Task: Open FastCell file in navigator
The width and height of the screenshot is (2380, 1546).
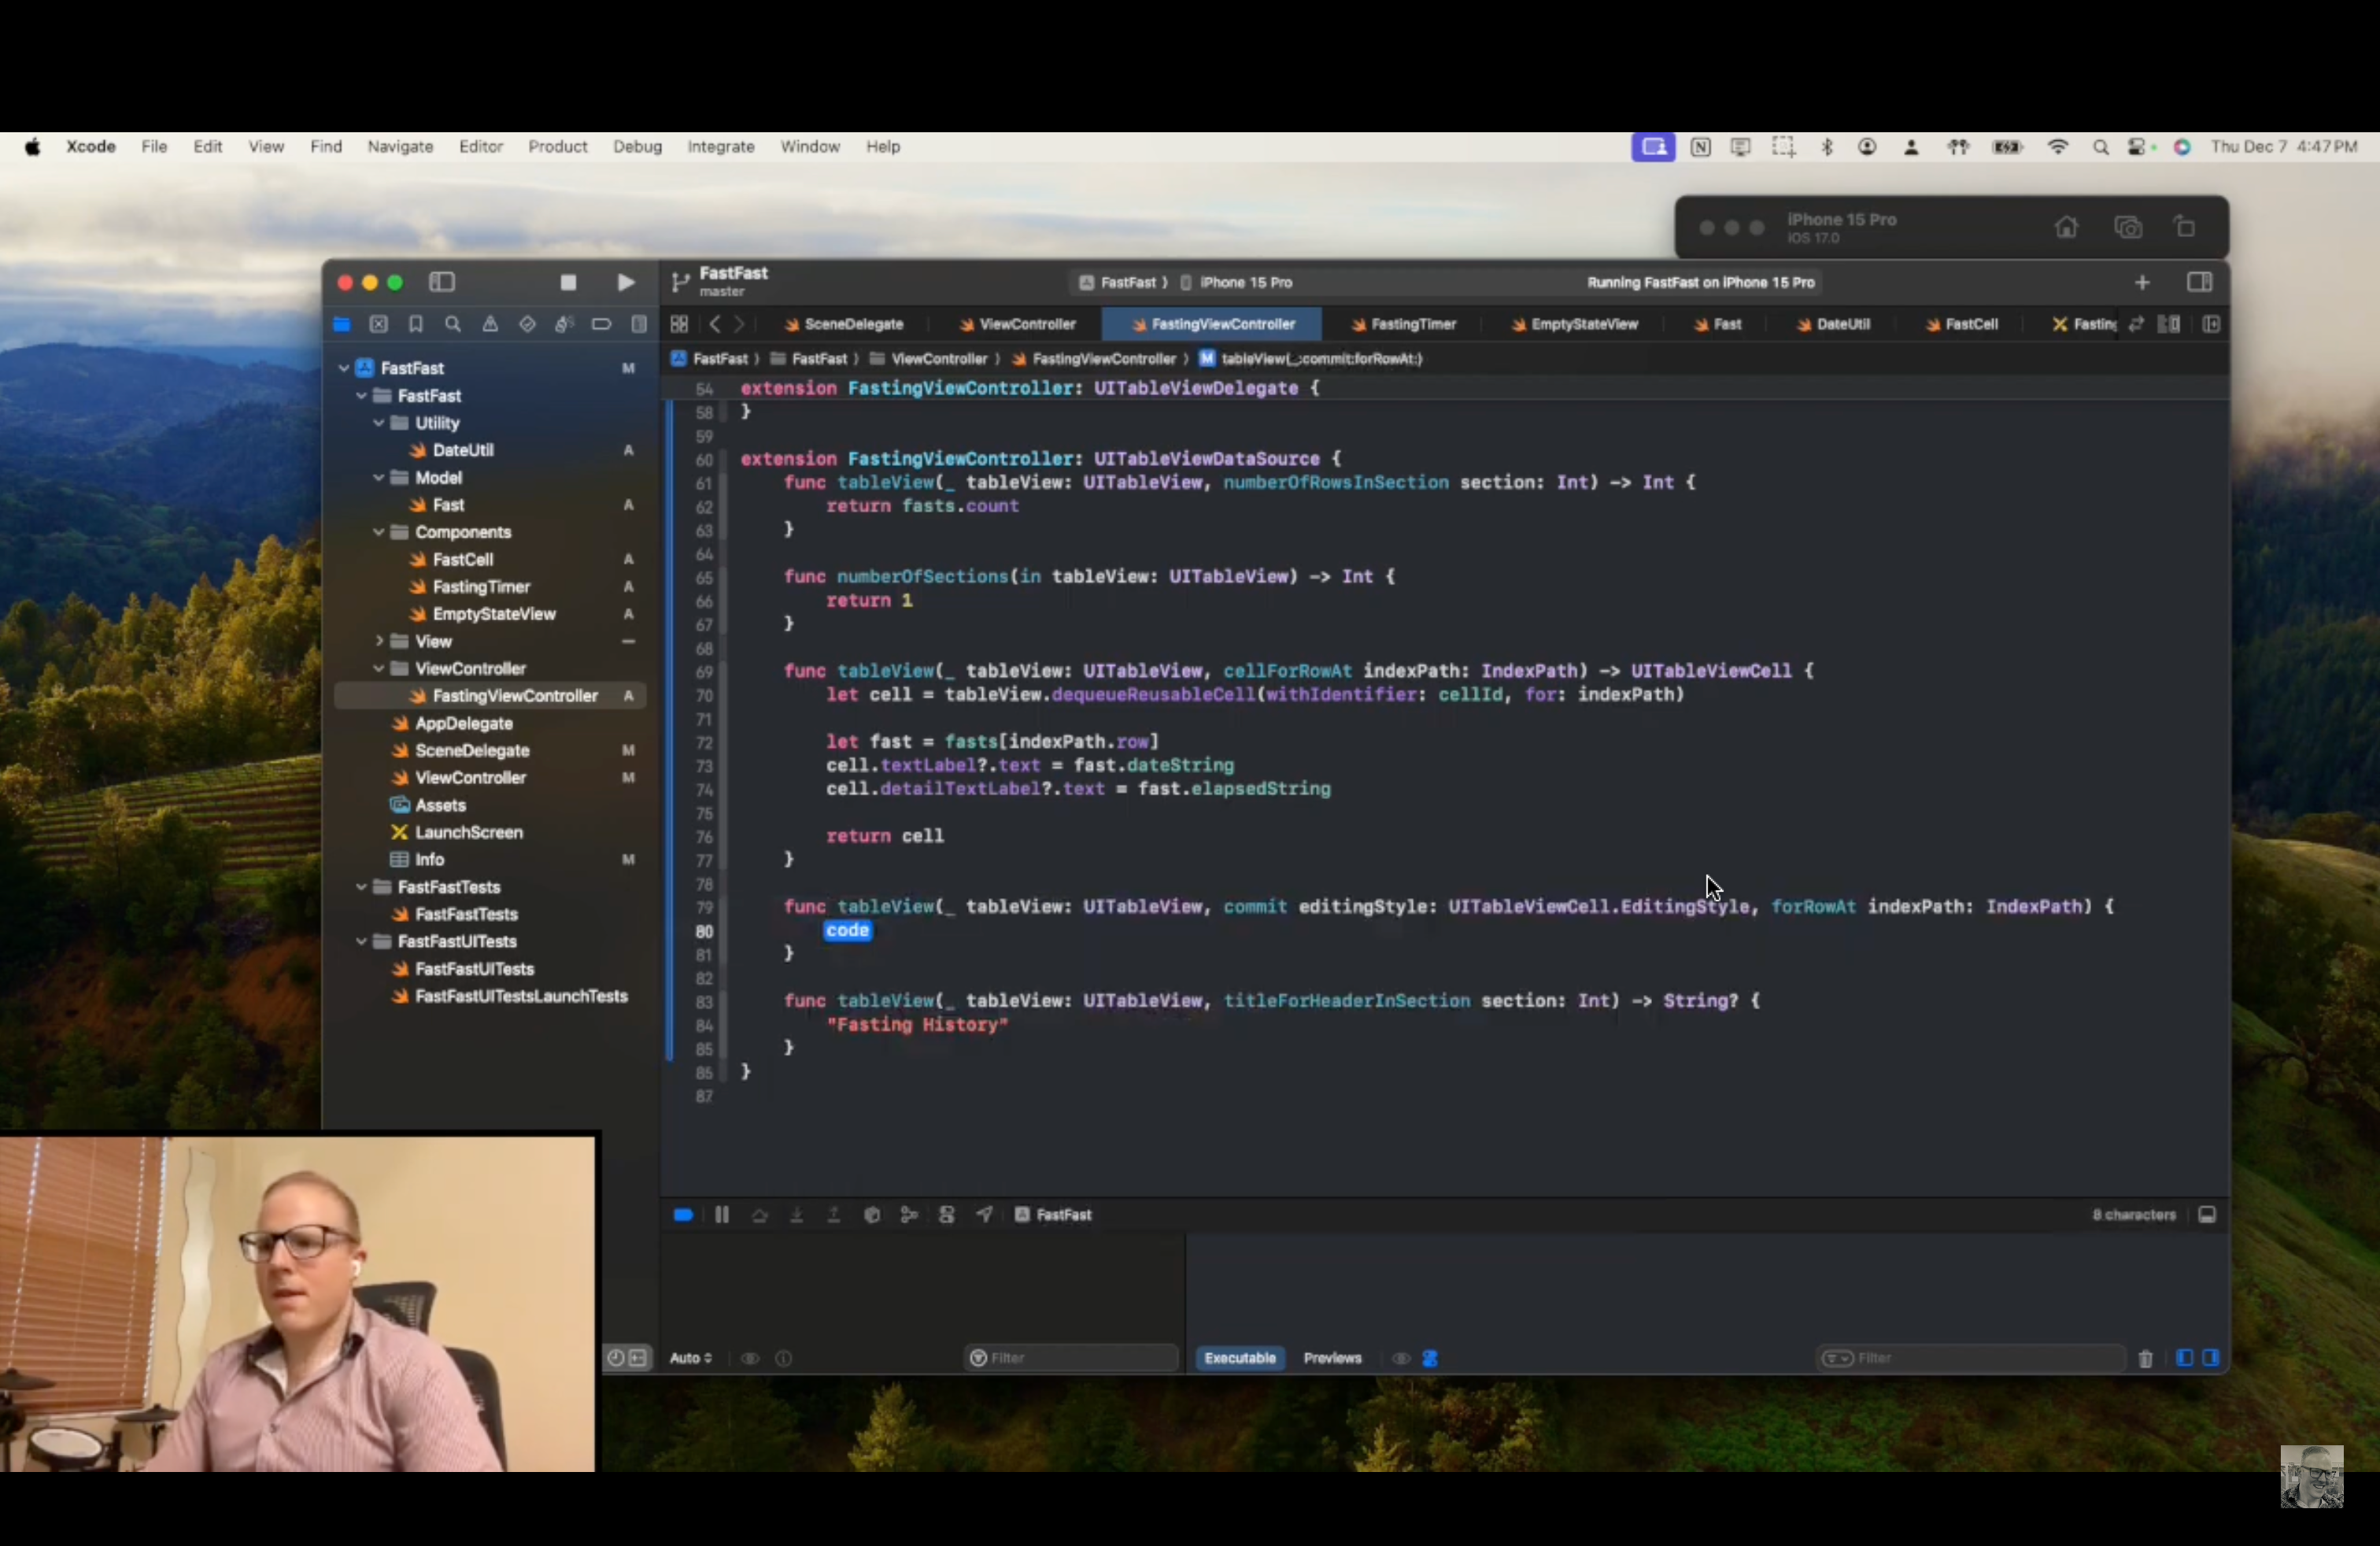Action: [463, 560]
